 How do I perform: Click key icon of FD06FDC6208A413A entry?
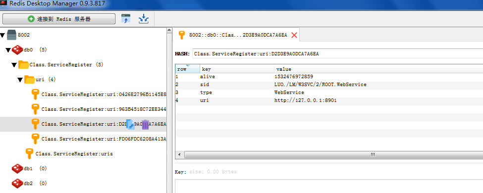pos(36,139)
